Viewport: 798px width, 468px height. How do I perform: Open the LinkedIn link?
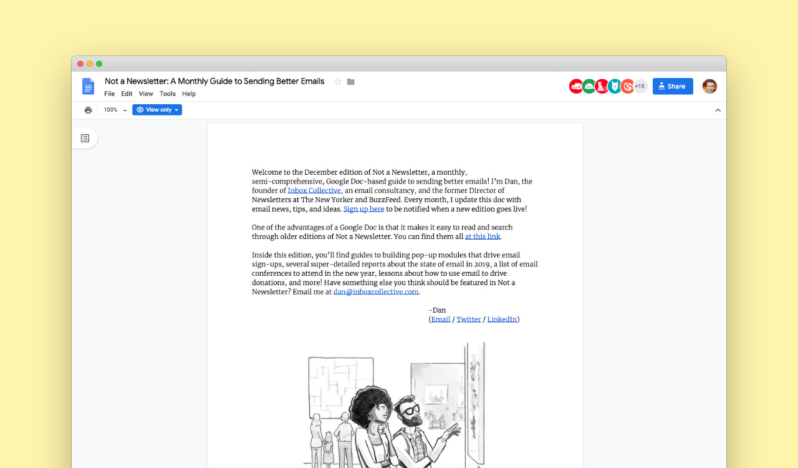pyautogui.click(x=502, y=319)
